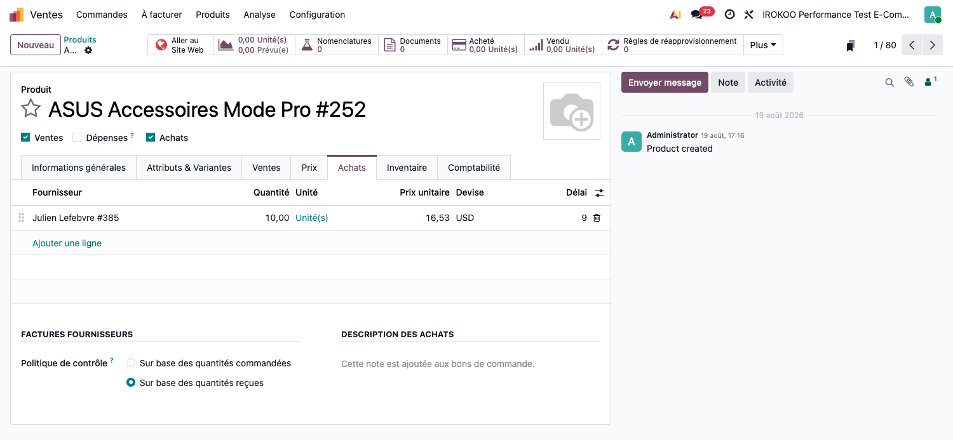Open the debug tools wrench icon
The image size is (953, 440).
tap(748, 15)
